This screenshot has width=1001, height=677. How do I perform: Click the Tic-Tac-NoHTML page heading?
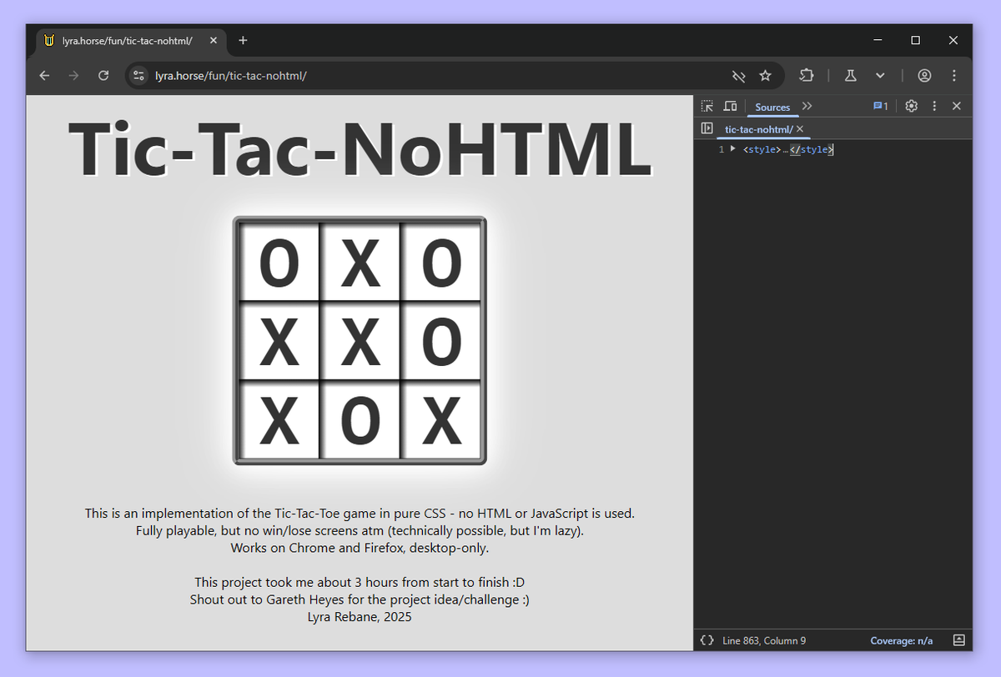pos(360,148)
